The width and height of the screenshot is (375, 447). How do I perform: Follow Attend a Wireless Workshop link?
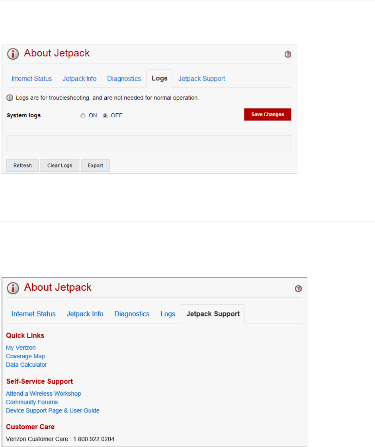click(x=43, y=394)
